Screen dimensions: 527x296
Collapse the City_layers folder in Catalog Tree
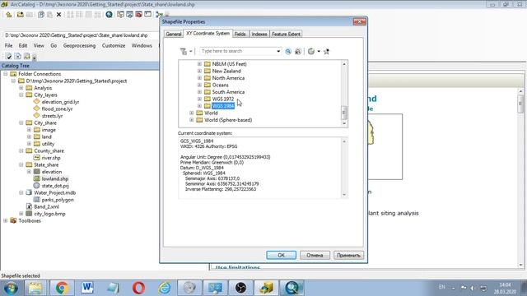click(21, 95)
